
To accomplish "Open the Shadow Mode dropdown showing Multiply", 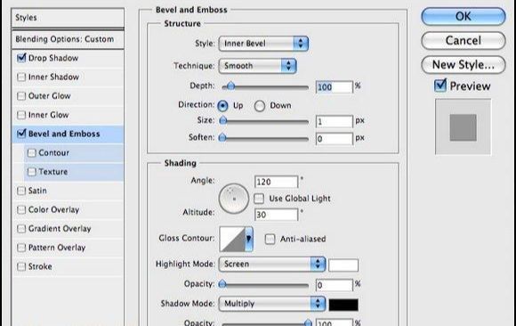I will coord(272,304).
